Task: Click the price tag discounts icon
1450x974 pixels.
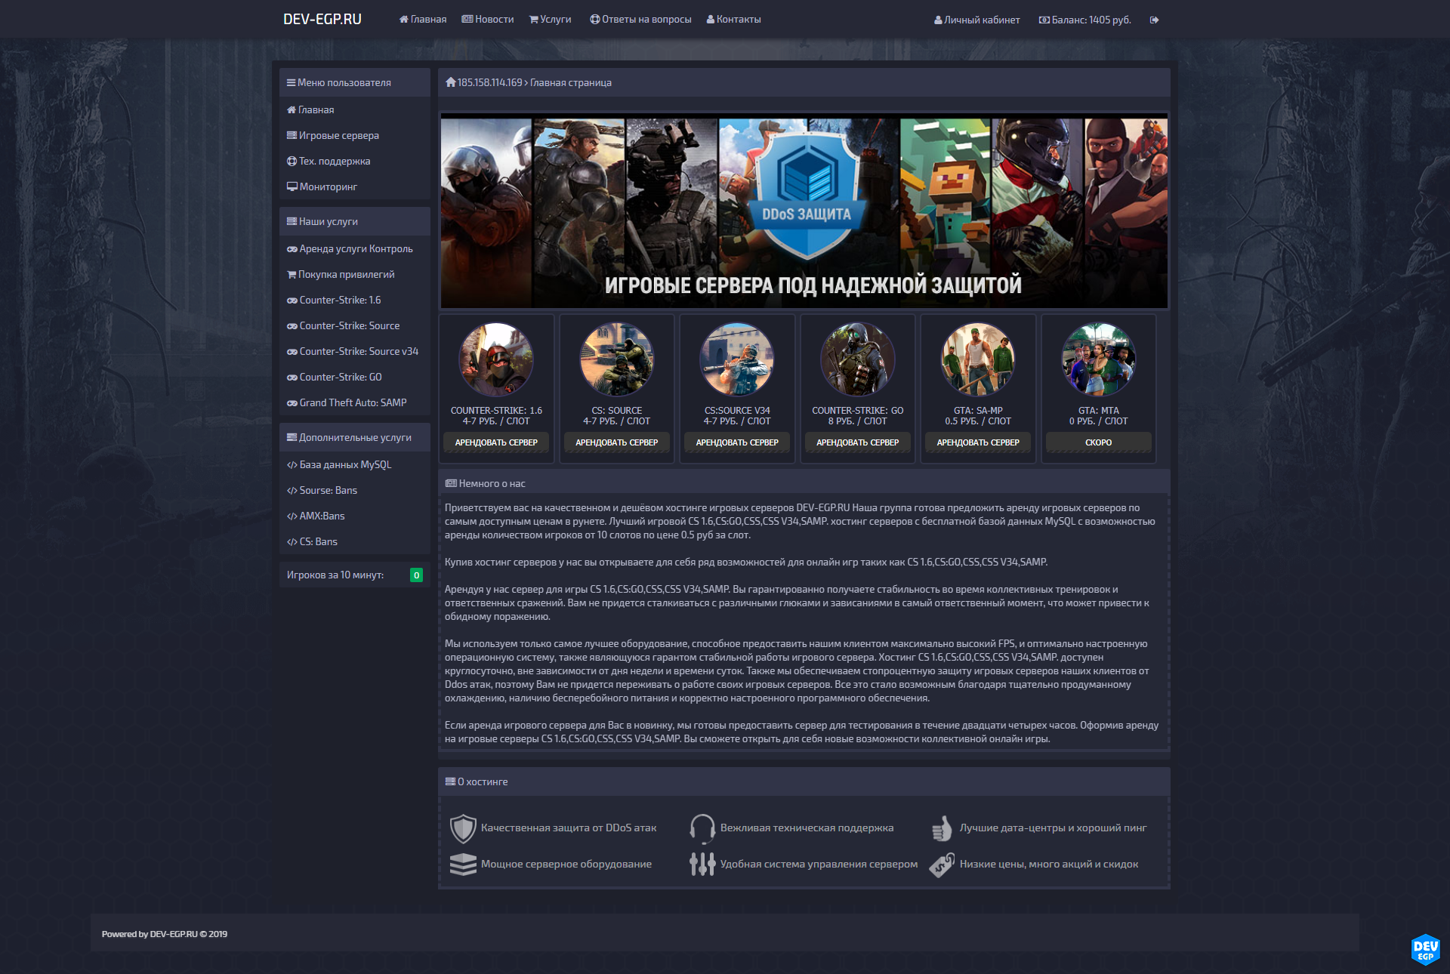Action: 942,865
